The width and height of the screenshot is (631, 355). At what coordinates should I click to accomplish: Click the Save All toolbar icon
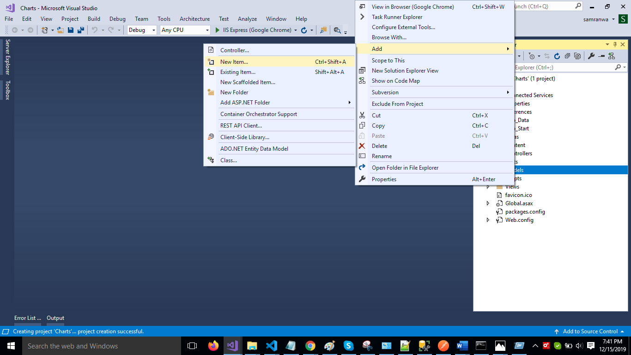coord(80,30)
